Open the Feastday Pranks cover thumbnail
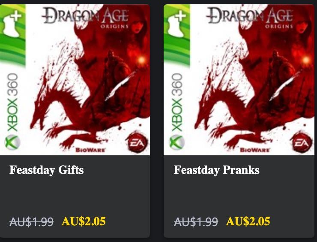Viewport: 317px width, 242px height. click(239, 80)
